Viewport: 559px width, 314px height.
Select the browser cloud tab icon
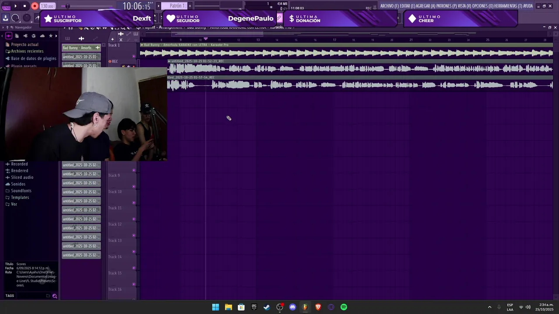pyautogui.click(x=42, y=36)
